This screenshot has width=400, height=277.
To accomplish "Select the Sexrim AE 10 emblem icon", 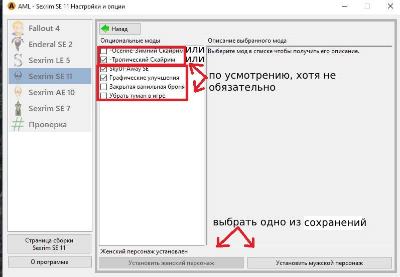I will [18, 92].
